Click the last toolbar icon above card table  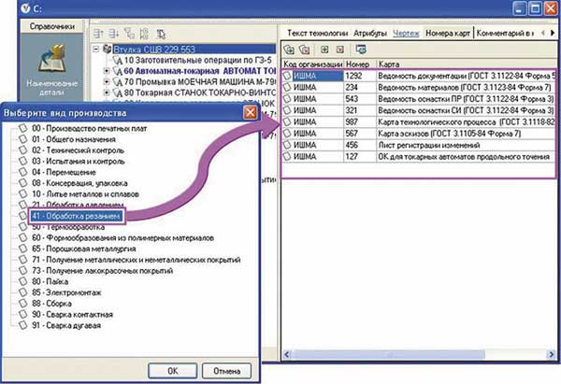(362, 50)
